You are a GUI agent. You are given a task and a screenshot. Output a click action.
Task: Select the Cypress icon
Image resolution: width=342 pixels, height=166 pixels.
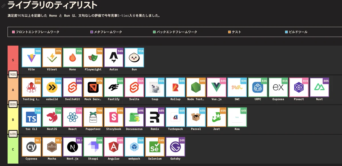point(31,147)
